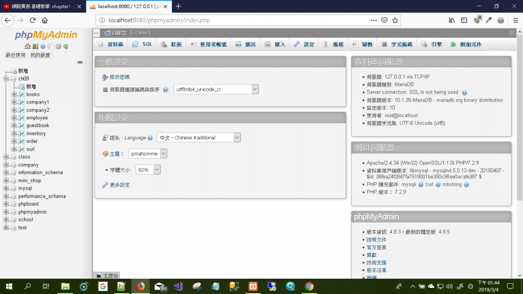This screenshot has width=523, height=294.
Task: Click the log out door icon
Action: coord(35,46)
